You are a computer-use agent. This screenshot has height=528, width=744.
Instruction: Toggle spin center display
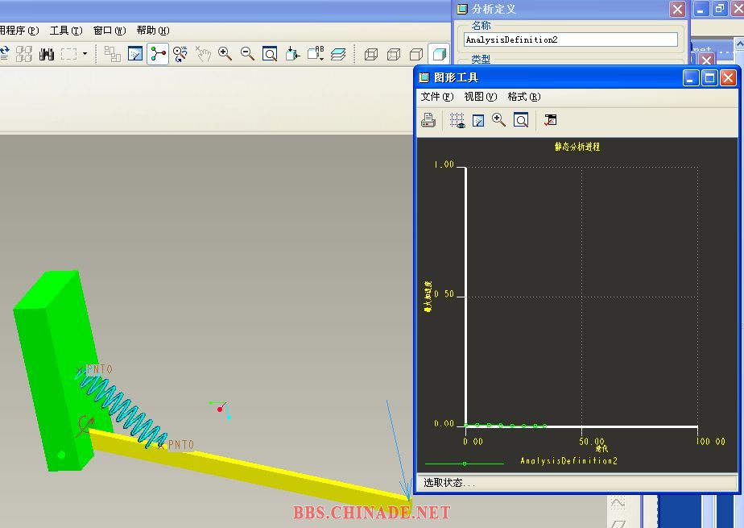pos(158,54)
